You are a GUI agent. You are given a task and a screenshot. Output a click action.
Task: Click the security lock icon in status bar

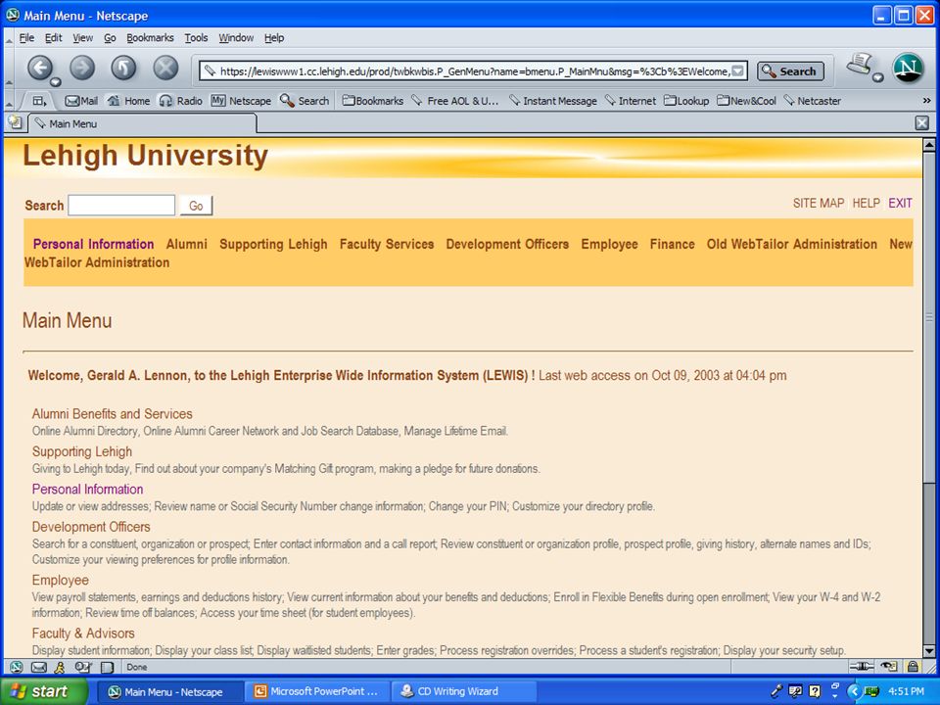click(913, 666)
